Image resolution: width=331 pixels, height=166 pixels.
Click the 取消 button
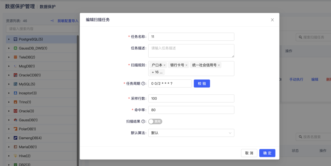pyautogui.click(x=249, y=153)
